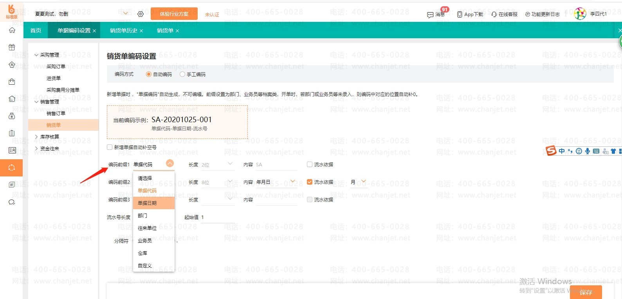The image size is (622, 299).
Task: Click the 起始值 input field
Action: pos(217,217)
